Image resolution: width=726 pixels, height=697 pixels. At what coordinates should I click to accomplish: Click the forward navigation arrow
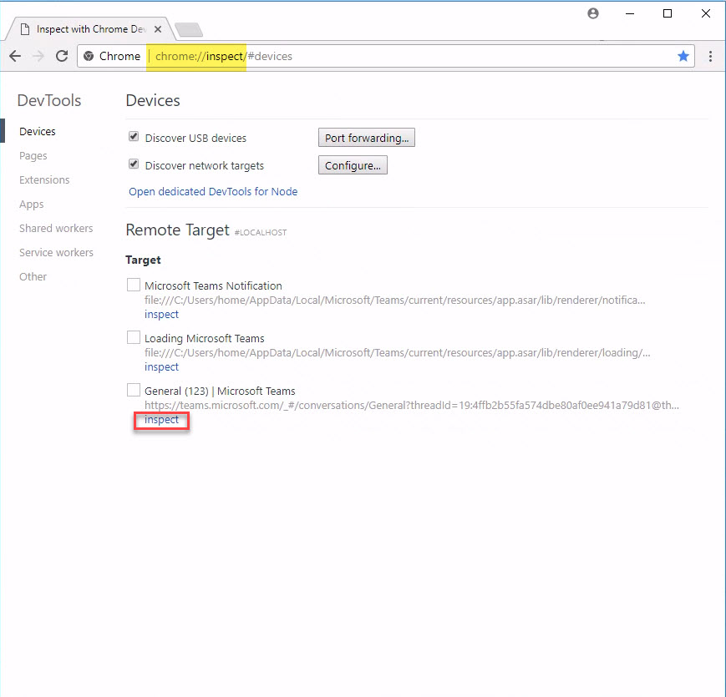tap(38, 56)
